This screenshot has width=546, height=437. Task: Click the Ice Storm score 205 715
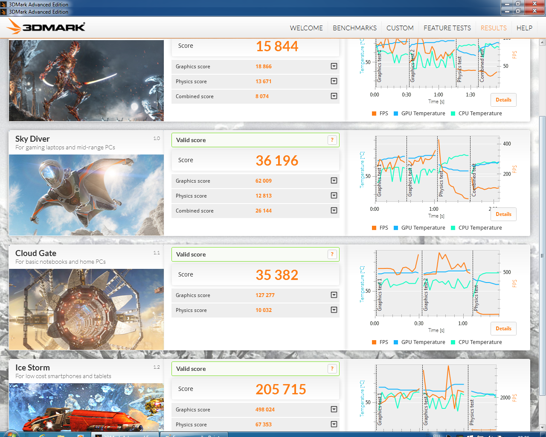(281, 389)
